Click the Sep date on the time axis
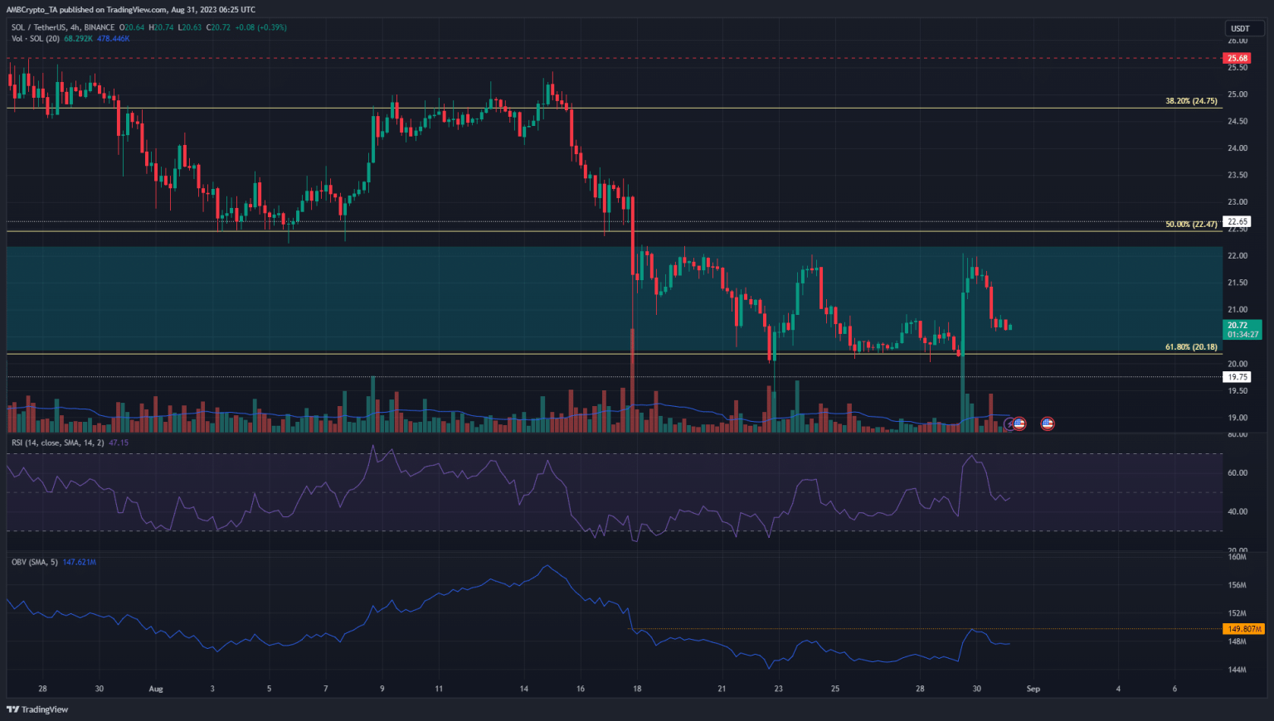This screenshot has height=721, width=1274. point(1033,689)
